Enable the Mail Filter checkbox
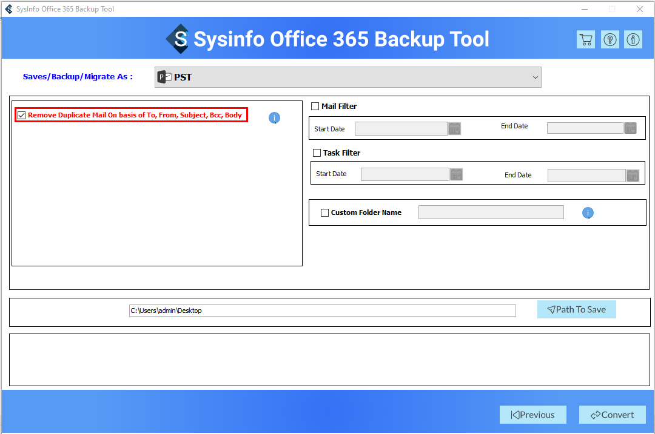 click(x=315, y=107)
